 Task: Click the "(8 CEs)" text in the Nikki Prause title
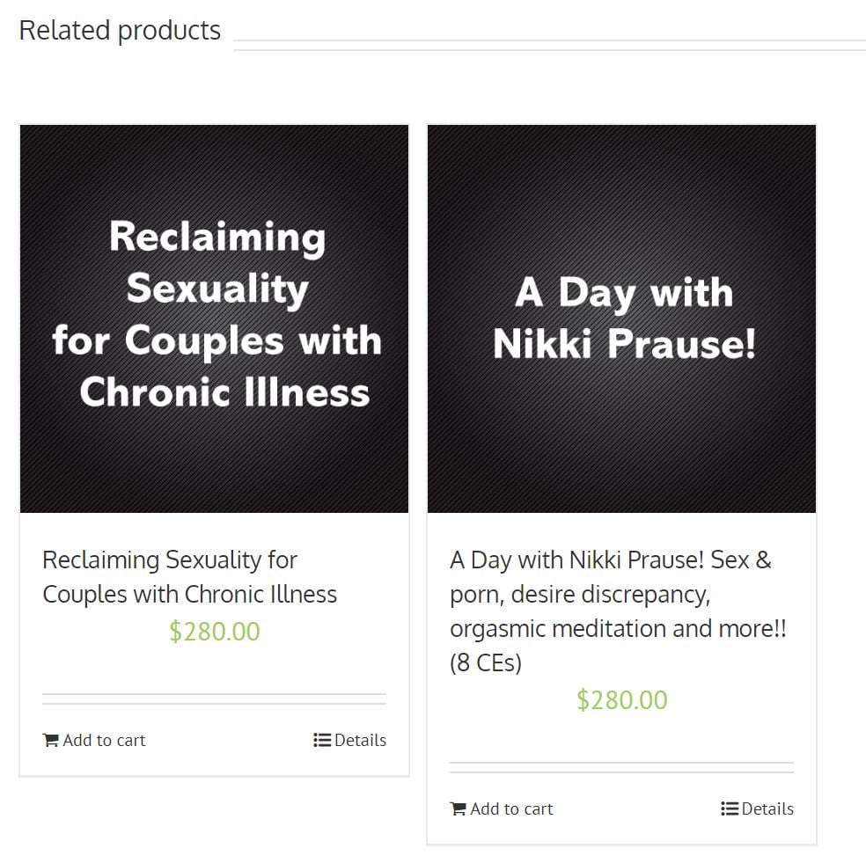tap(486, 663)
